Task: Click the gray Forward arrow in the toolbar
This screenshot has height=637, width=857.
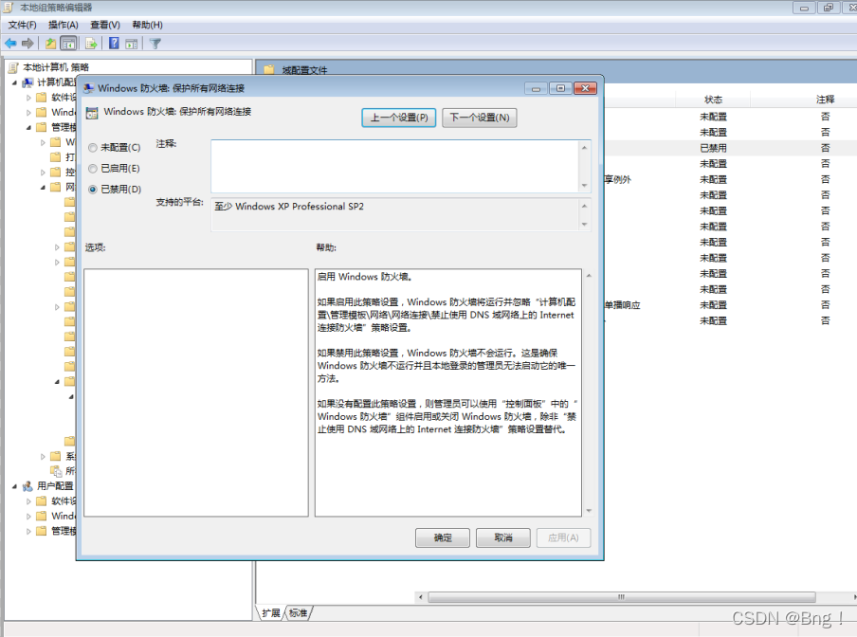Action: click(x=27, y=44)
